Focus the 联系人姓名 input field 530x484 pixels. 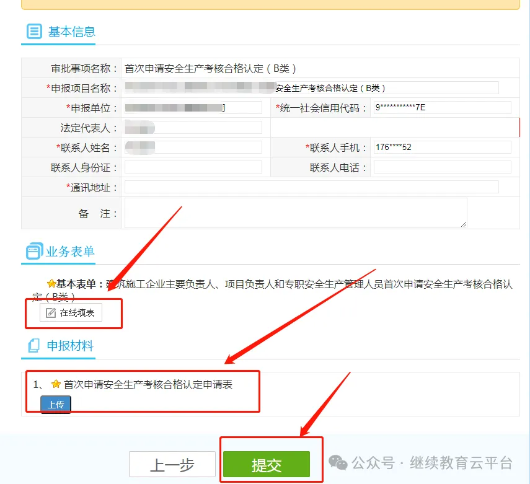[193, 147]
